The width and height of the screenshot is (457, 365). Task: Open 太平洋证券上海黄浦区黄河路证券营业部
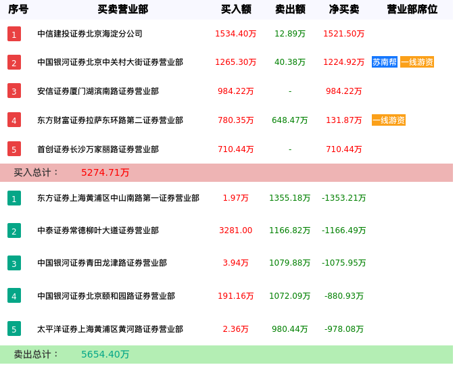(110, 329)
